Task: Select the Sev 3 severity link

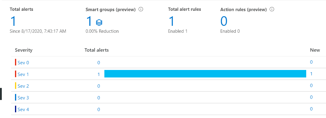Action: pos(23,98)
